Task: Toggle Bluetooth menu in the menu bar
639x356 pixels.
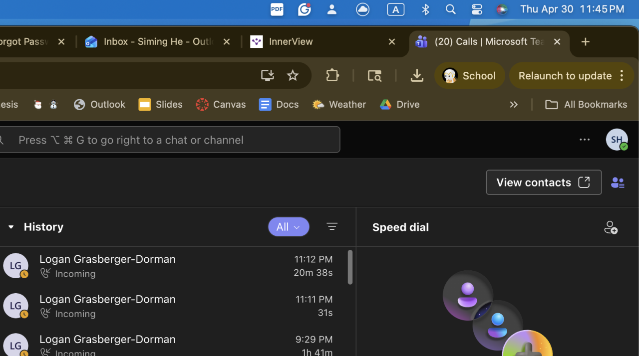Action: click(425, 9)
